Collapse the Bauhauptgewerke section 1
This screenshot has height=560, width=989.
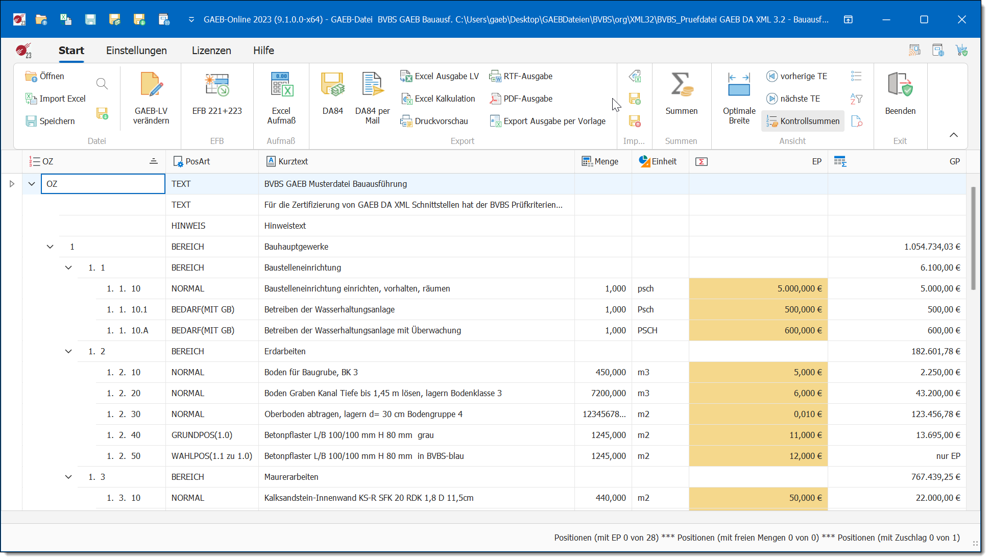pos(50,247)
